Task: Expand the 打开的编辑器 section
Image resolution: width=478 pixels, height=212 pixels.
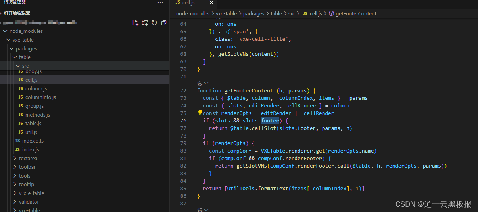Action: click(x=17, y=13)
